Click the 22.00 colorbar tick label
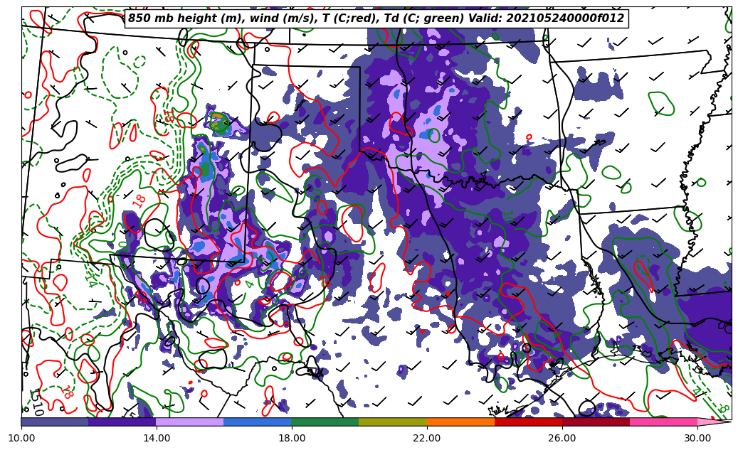Screen dimensions: 738x450 pos(427,438)
